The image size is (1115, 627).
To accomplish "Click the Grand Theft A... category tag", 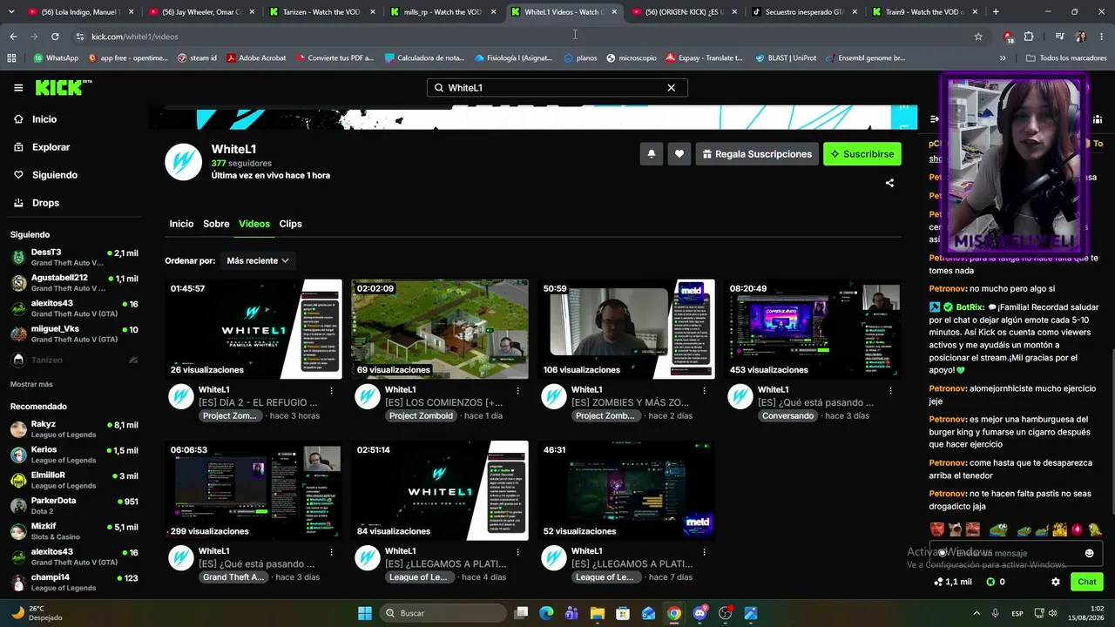I will [x=233, y=577].
